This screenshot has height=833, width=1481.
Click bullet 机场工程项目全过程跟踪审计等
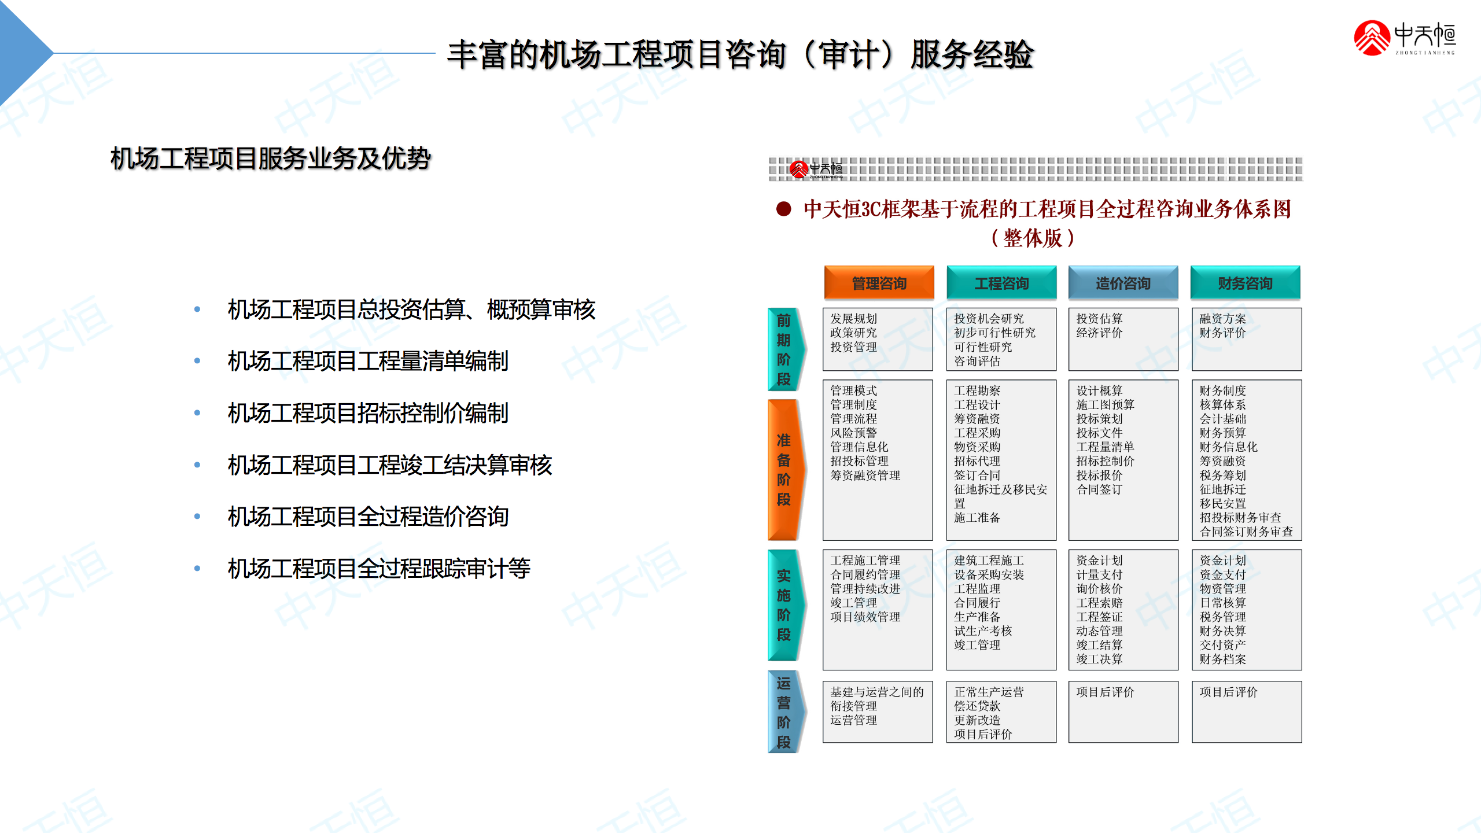pos(379,569)
